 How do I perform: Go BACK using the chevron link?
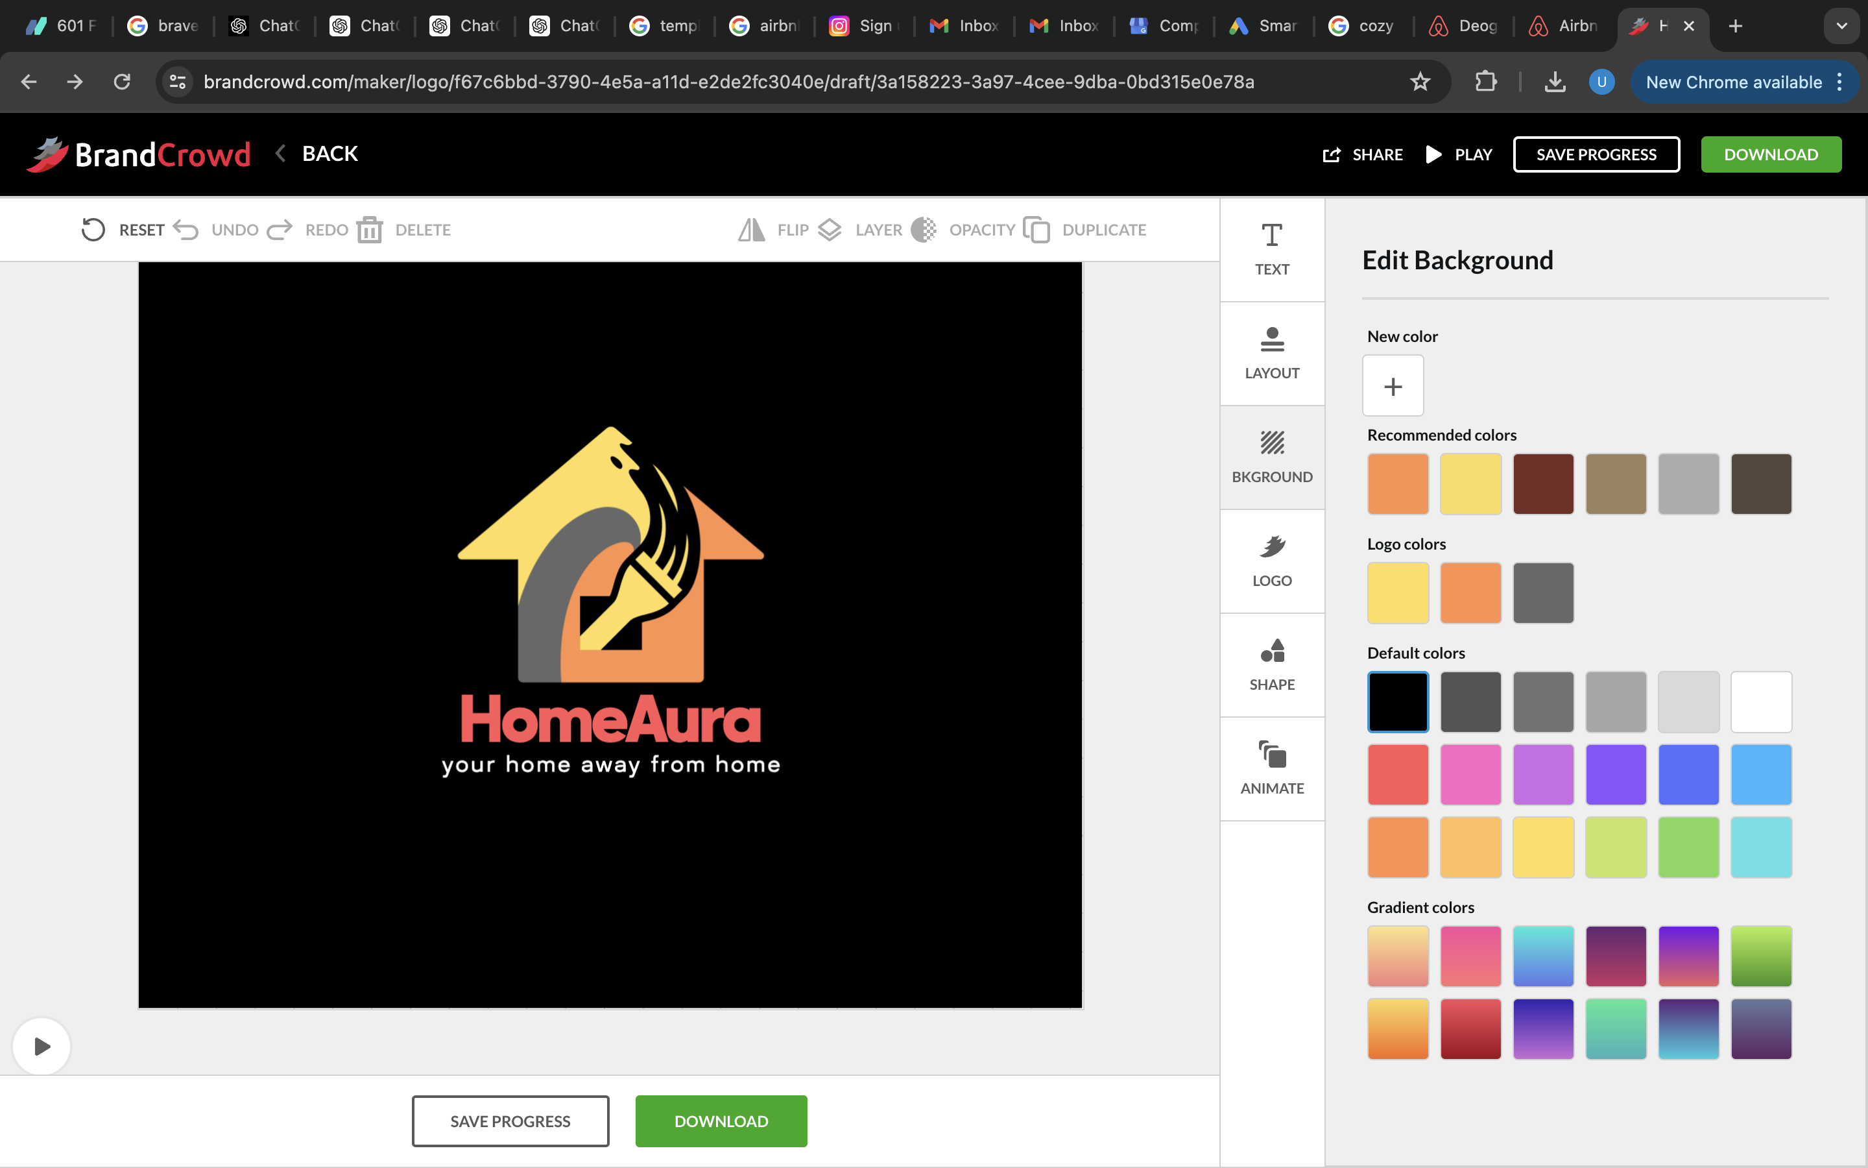pos(317,154)
